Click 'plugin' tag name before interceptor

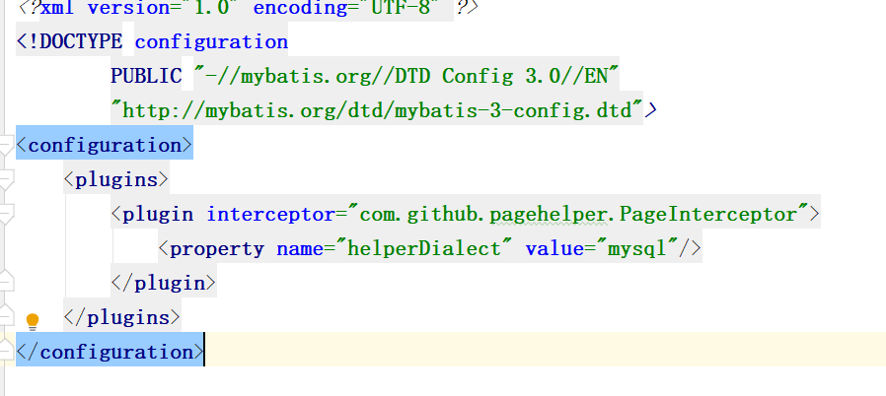pyautogui.click(x=158, y=215)
